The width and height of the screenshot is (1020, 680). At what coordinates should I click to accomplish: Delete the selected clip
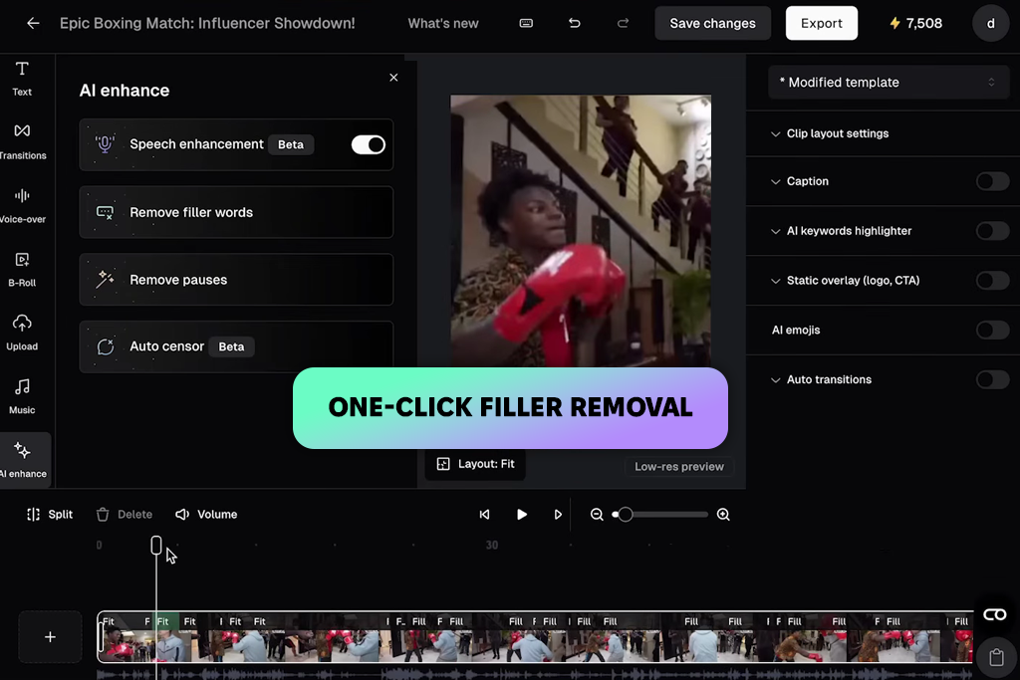tap(125, 514)
